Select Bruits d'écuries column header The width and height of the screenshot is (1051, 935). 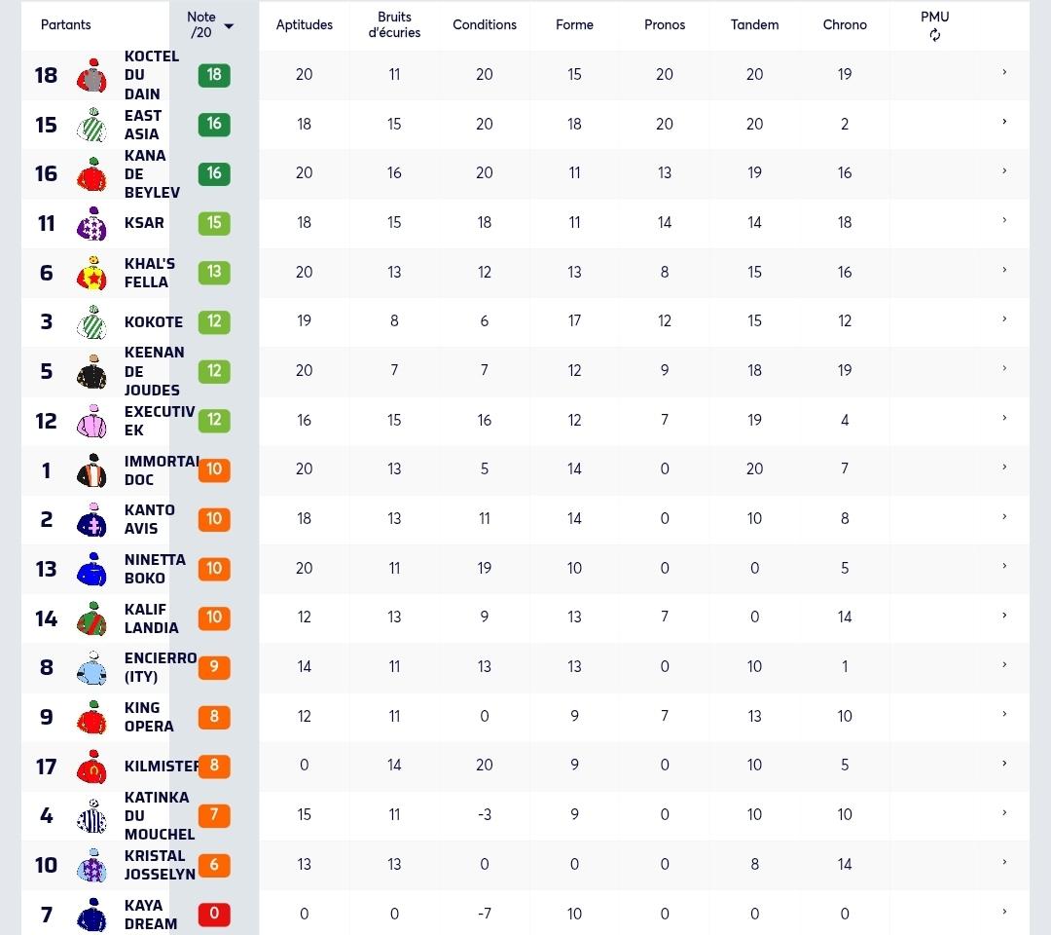pos(394,24)
